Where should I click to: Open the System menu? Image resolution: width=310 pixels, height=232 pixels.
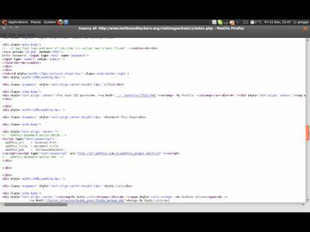pyautogui.click(x=50, y=22)
